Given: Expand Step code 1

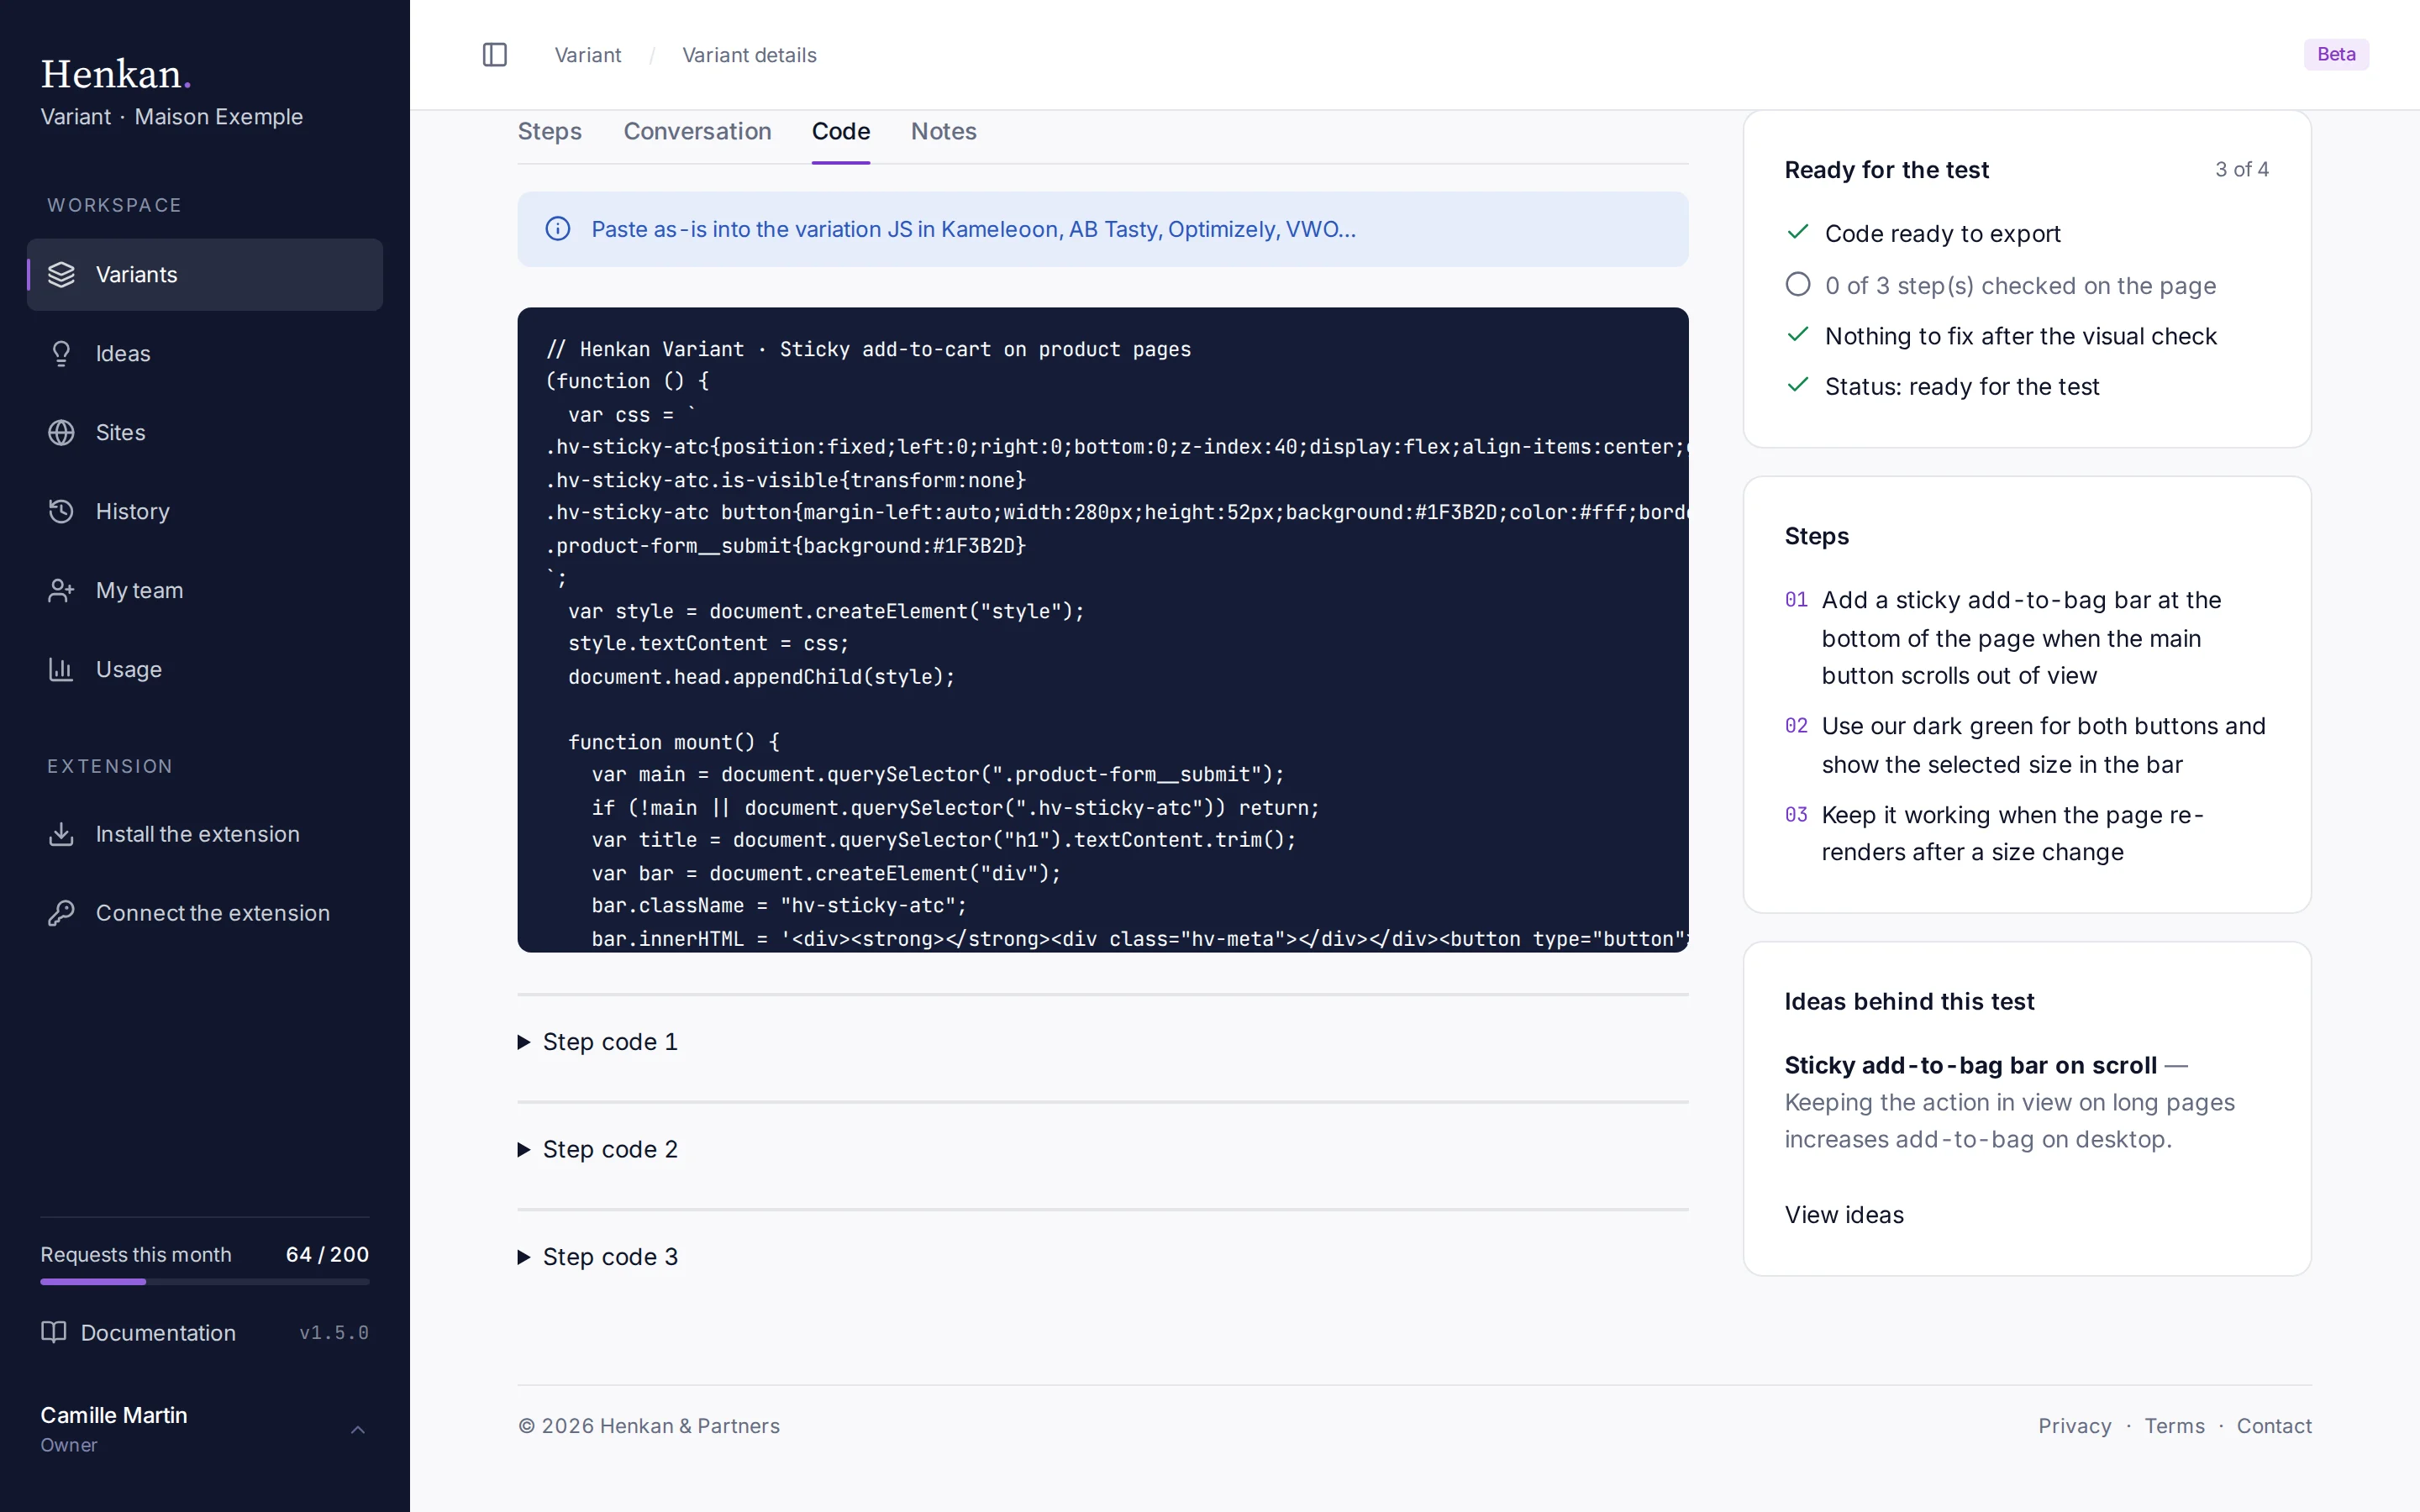Looking at the screenshot, I should coord(598,1042).
